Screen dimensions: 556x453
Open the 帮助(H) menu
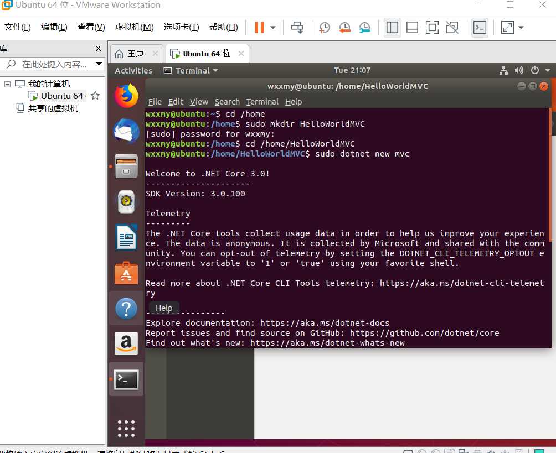tap(223, 27)
